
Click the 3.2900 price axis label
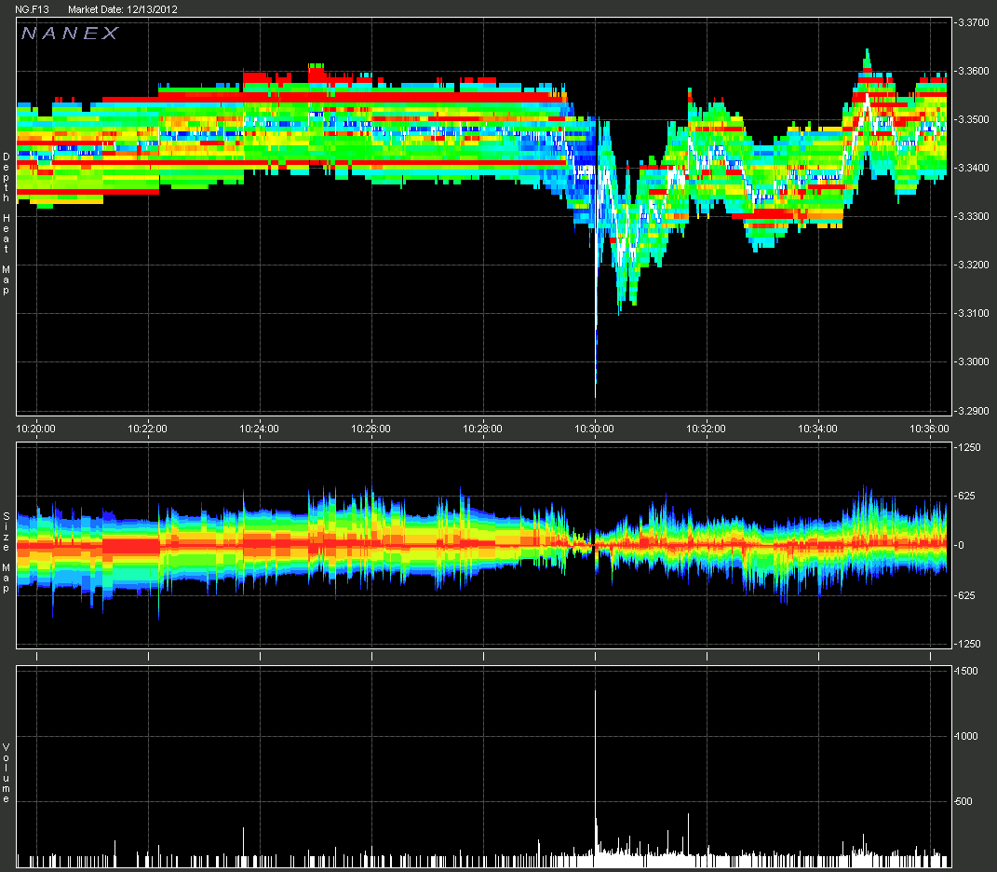point(974,411)
